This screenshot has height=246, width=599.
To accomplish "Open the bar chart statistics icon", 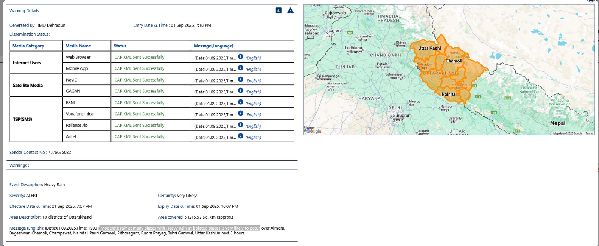I will [278, 10].
